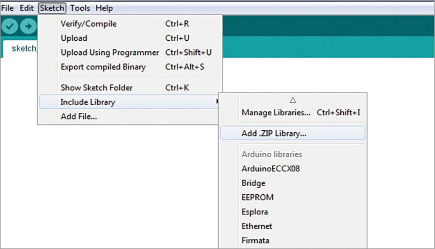Choose Upload Using Programmer

[x=110, y=53]
